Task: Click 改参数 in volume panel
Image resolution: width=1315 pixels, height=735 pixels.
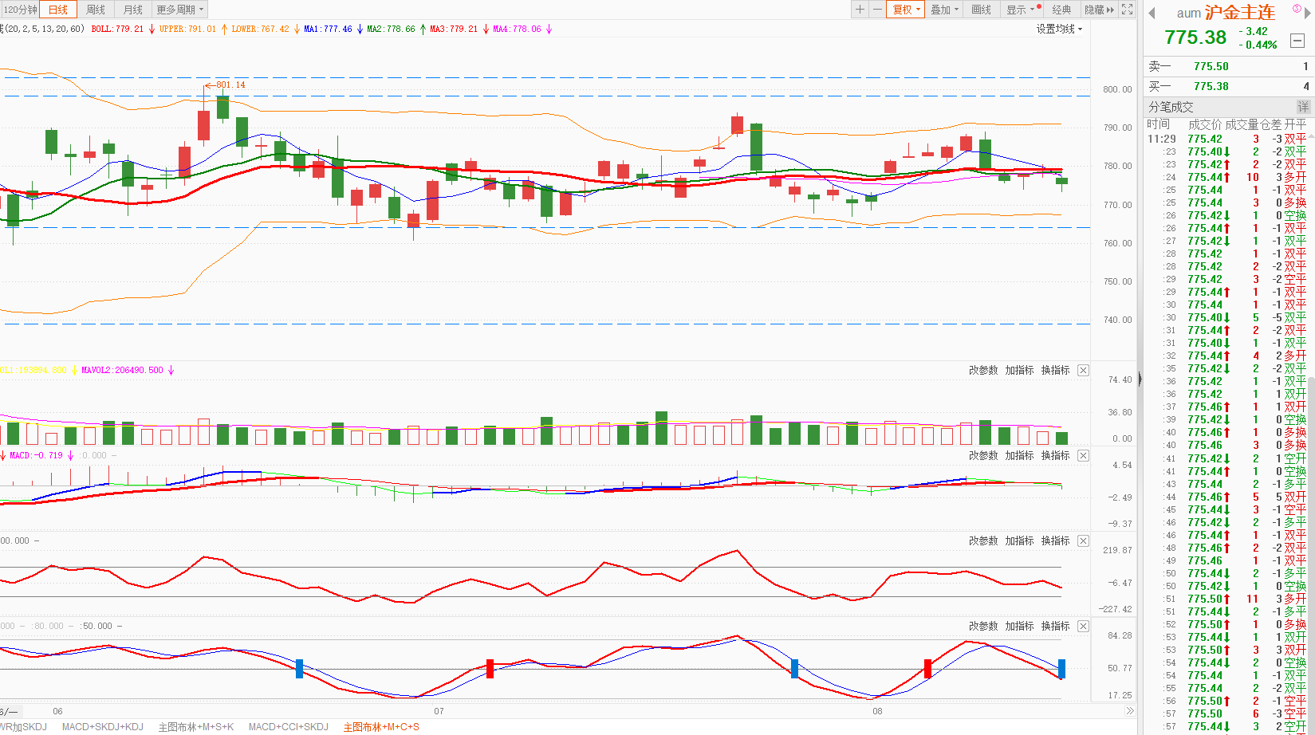Action: [x=983, y=370]
